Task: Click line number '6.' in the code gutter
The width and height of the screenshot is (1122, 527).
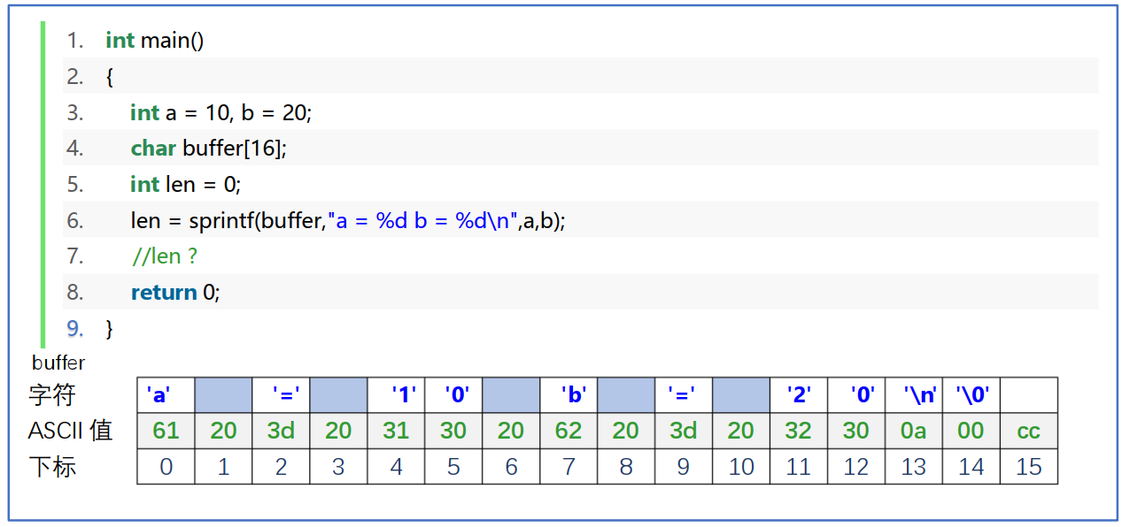Action: click(x=75, y=220)
